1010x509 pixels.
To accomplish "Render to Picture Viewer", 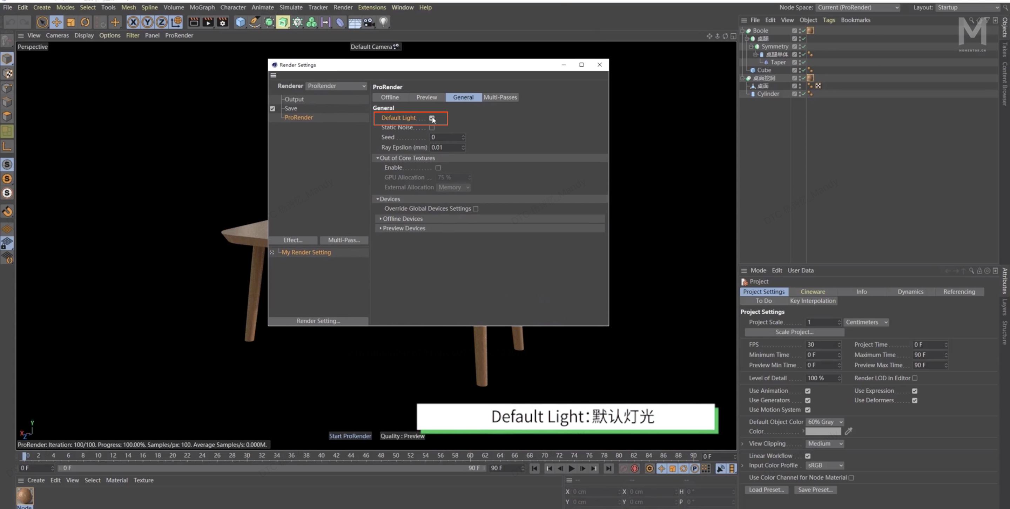I will click(208, 22).
